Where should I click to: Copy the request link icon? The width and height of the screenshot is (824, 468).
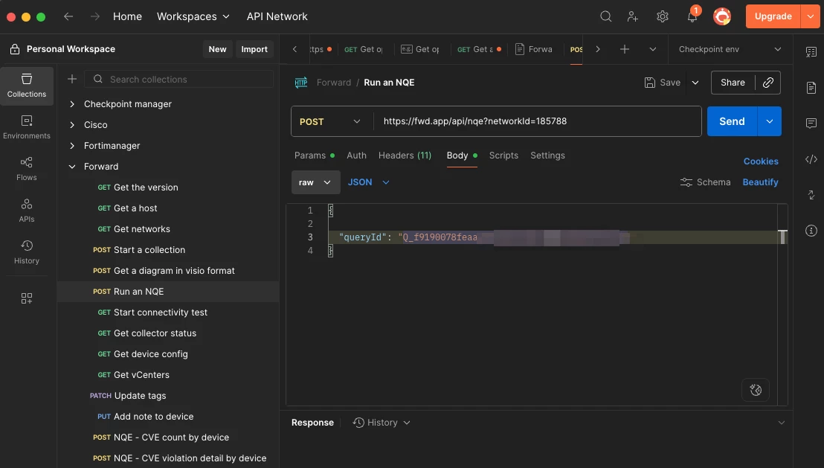coord(767,83)
